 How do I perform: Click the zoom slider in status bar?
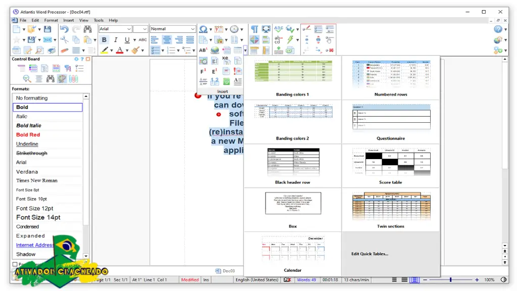[450, 280]
